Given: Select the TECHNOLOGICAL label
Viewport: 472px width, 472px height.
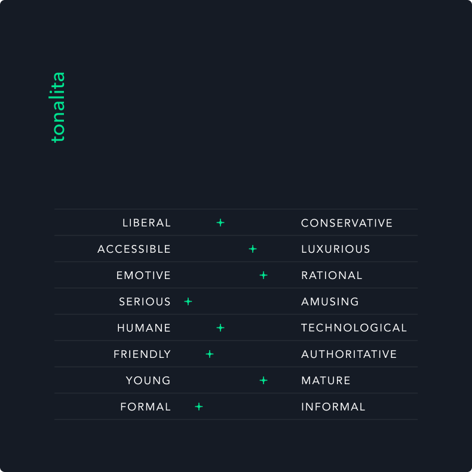Looking at the screenshot, I should [x=354, y=328].
